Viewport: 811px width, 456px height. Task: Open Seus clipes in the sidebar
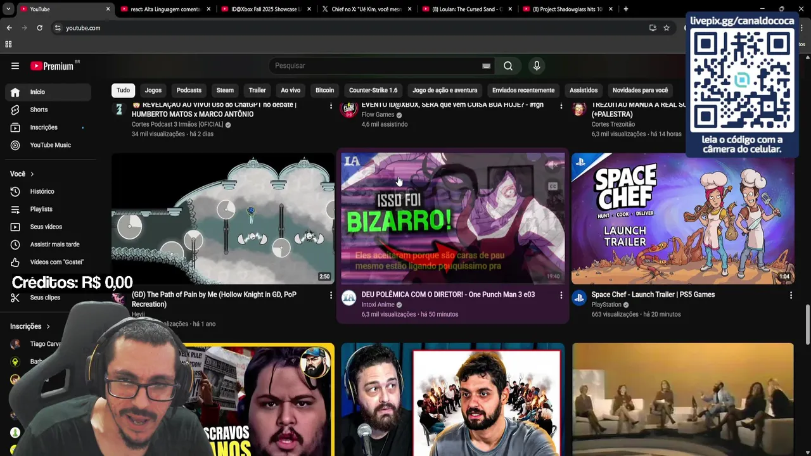pyautogui.click(x=48, y=298)
